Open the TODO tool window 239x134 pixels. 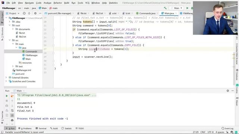coord(80,128)
